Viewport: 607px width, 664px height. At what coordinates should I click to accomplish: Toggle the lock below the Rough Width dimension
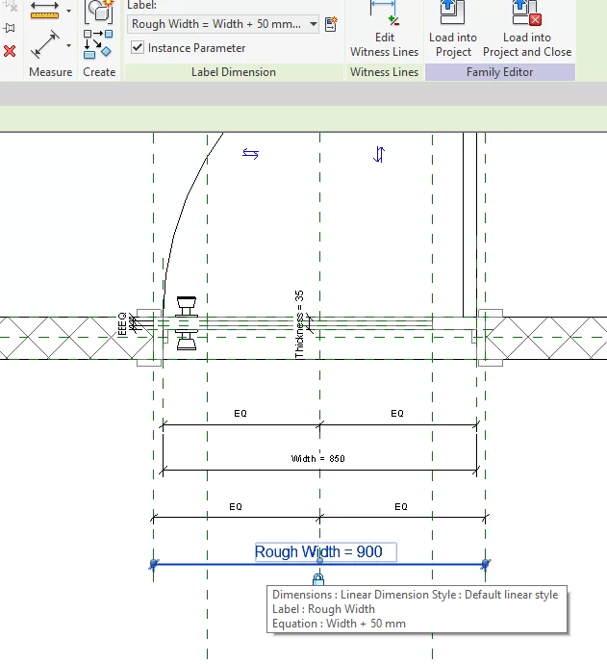pyautogui.click(x=318, y=578)
